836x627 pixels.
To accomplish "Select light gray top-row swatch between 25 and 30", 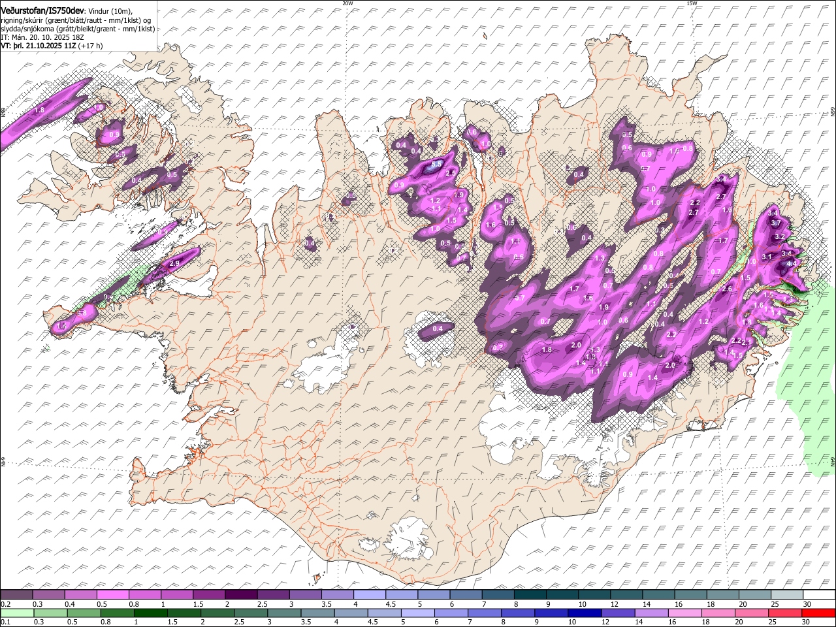I will tap(786, 595).
